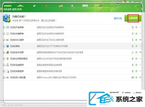Uncheck the 无效的右键菜单 checkbox
The width and height of the screenshot is (145, 107).
point(4,34)
